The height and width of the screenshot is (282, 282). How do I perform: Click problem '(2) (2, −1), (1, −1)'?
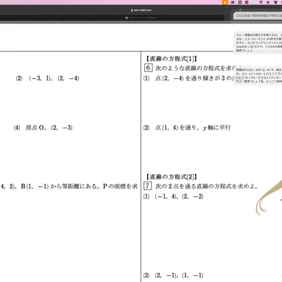tap(173, 275)
